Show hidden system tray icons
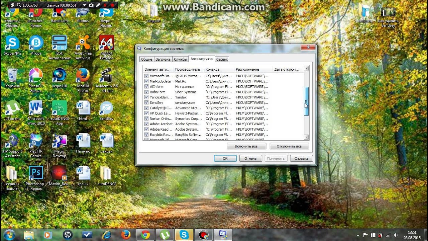Screen dimensions: 428x241 click(x=358, y=235)
